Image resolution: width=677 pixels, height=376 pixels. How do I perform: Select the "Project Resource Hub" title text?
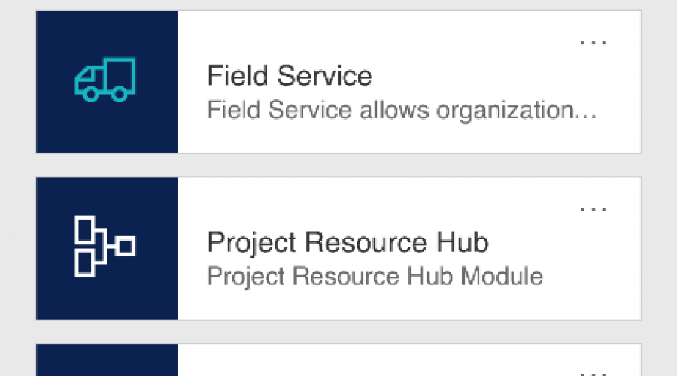(348, 243)
